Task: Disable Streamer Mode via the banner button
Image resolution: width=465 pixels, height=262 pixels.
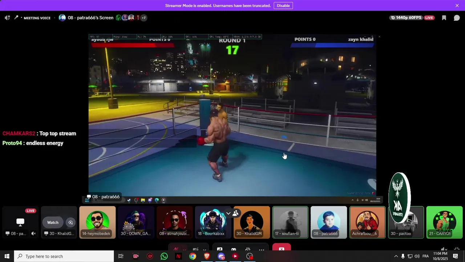Action: tap(283, 5)
